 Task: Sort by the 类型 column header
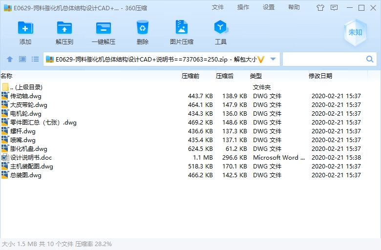(x=256, y=76)
